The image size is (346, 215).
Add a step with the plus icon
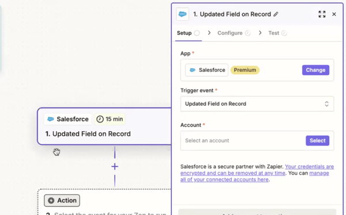coord(115,167)
